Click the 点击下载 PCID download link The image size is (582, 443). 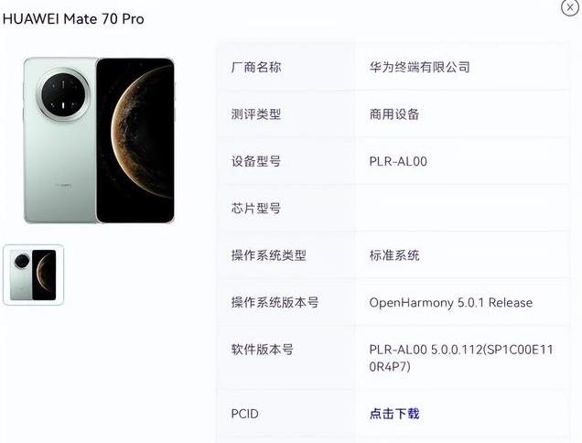[x=394, y=414]
